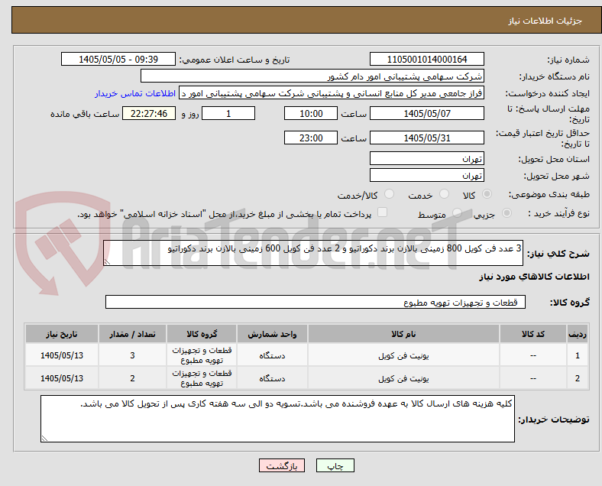
Task: Click the واحد شمارش column header
Action: (x=272, y=334)
